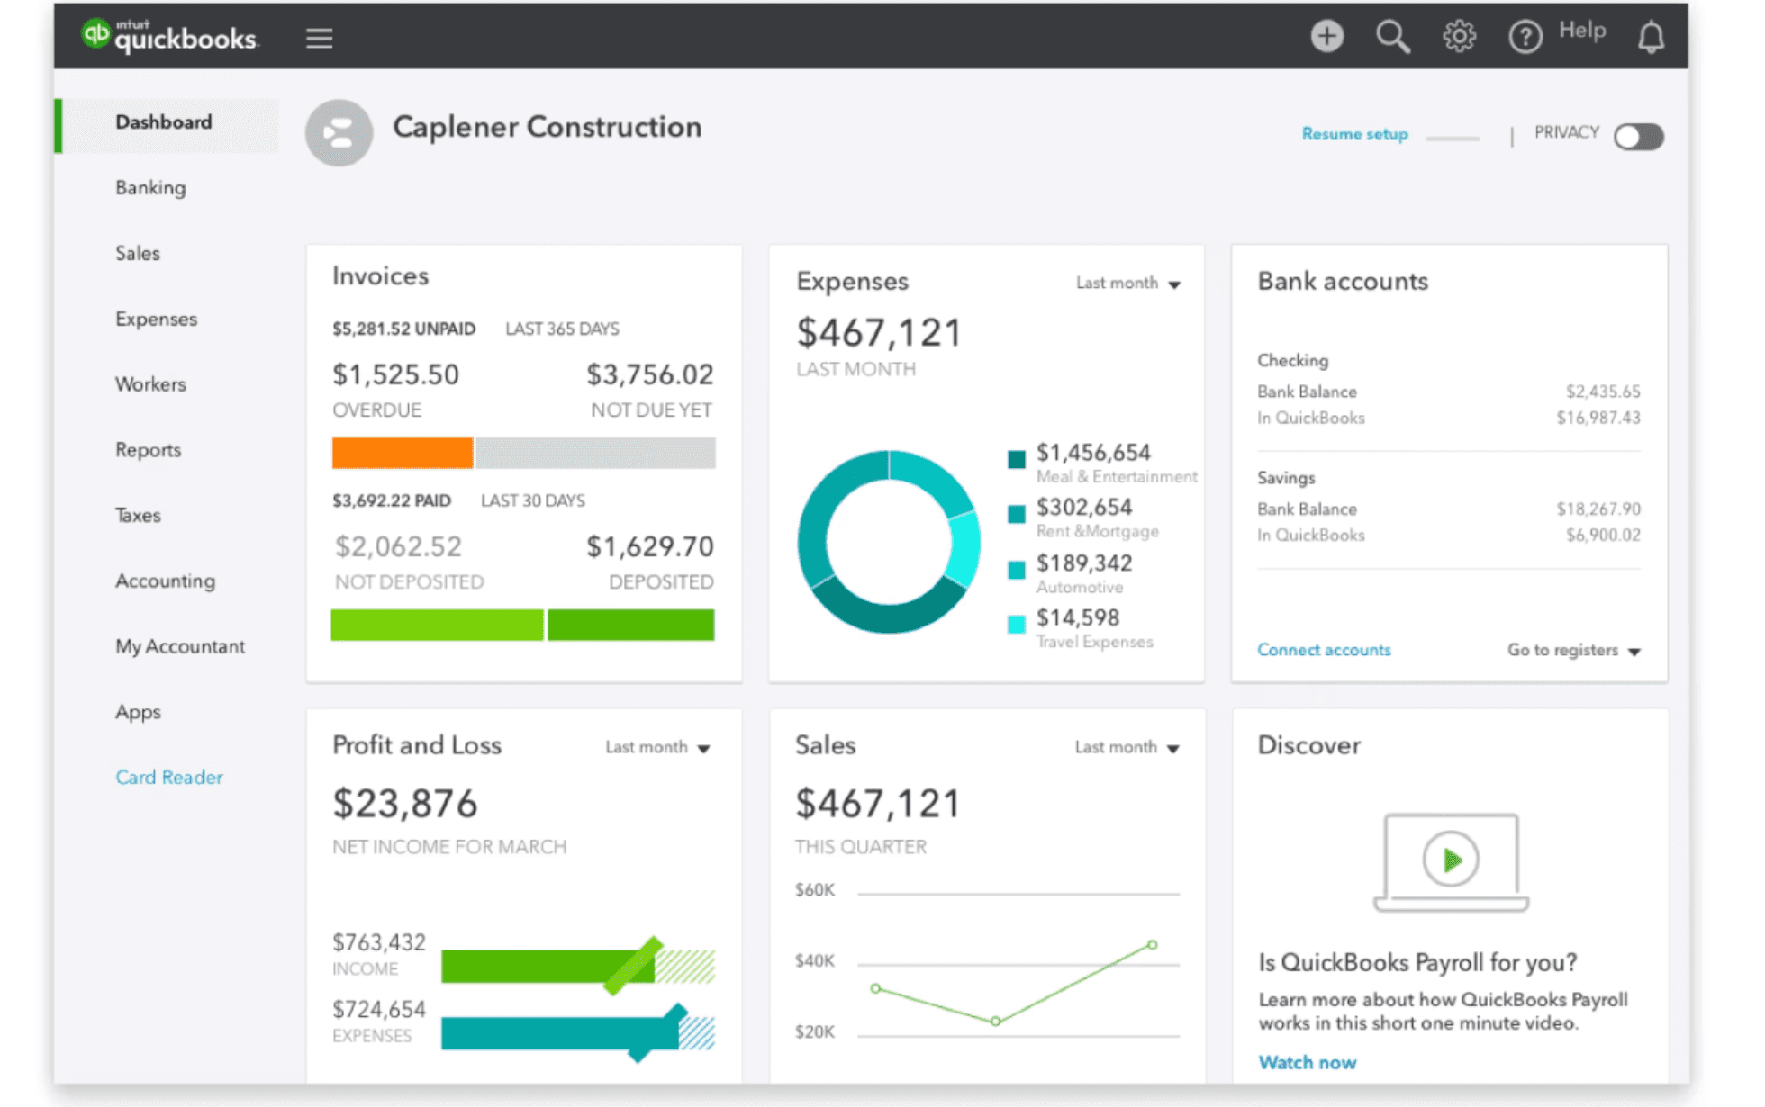Click the Travel Expenses legend swatch
The width and height of the screenshot is (1765, 1107).
pos(1016,625)
